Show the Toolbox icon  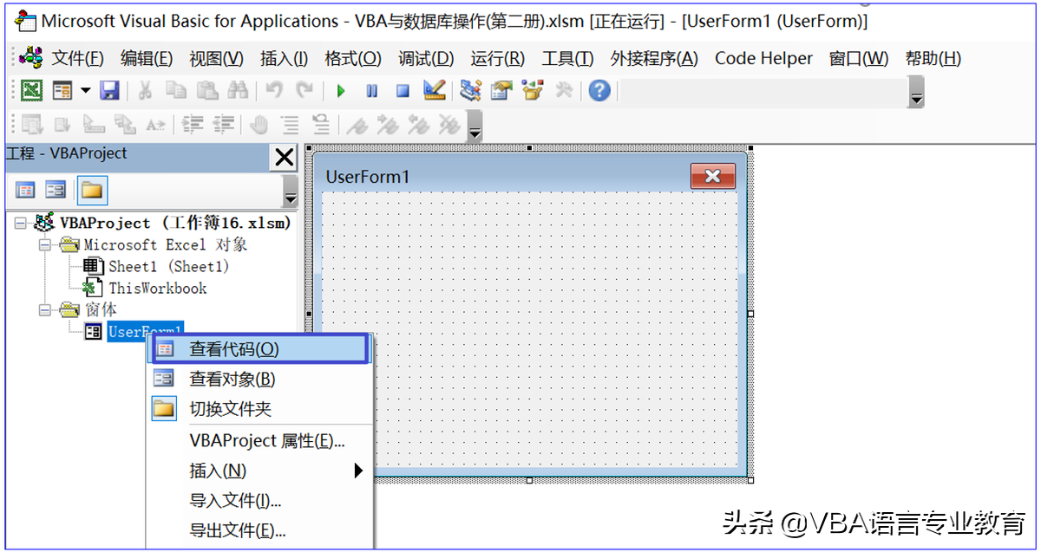coord(563,90)
